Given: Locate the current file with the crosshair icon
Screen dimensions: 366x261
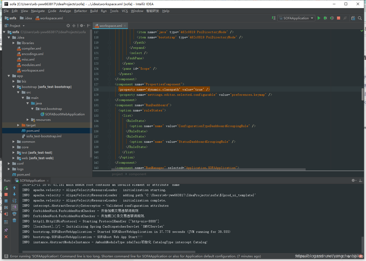Looking at the screenshot, I should point(68,26).
